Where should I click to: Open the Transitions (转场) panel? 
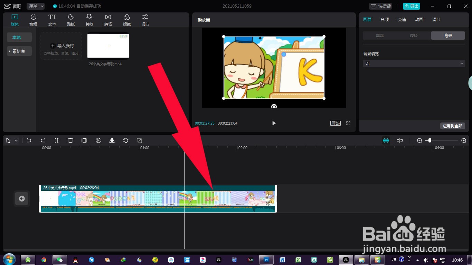click(x=108, y=20)
